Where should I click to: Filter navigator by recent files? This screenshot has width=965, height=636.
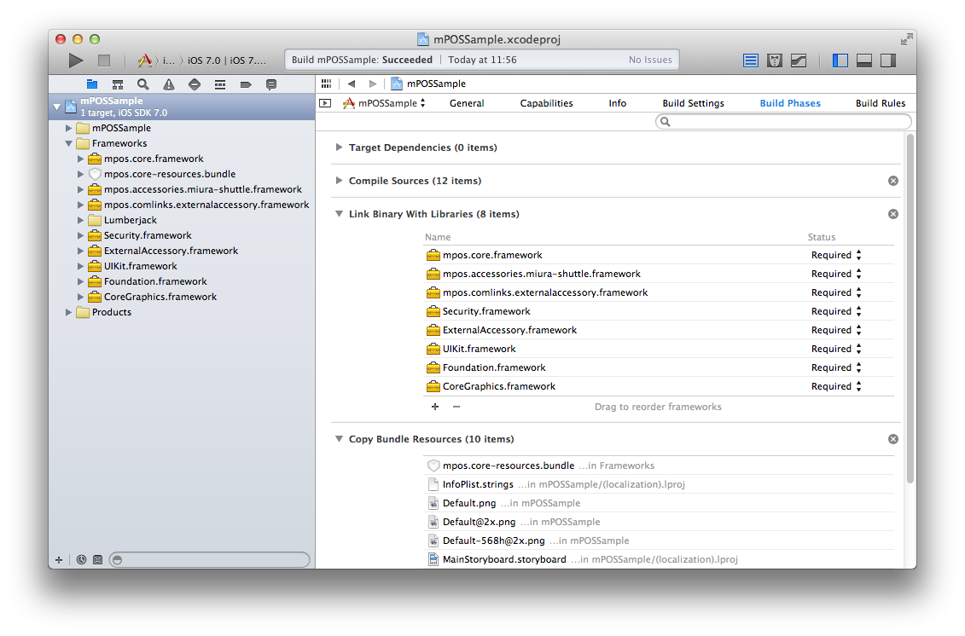tap(81, 560)
